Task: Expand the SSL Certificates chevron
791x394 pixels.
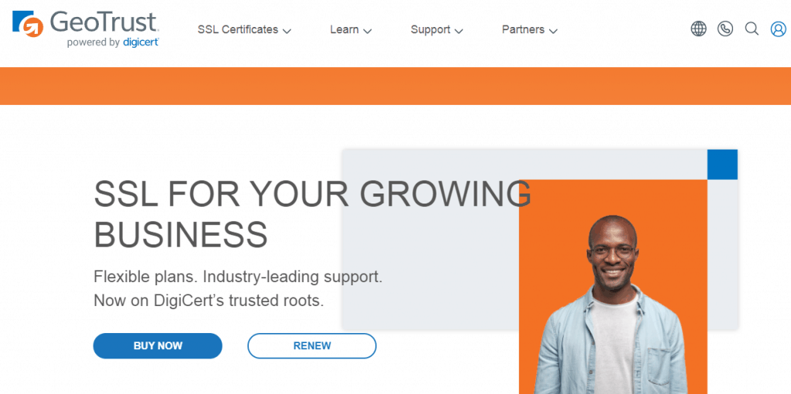Action: 287,31
